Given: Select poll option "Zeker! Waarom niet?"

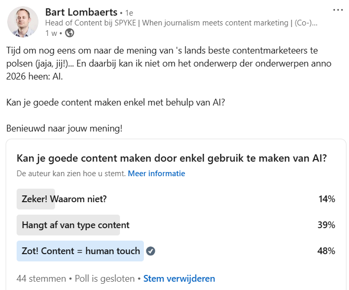Looking at the screenshot, I should click(x=65, y=199).
